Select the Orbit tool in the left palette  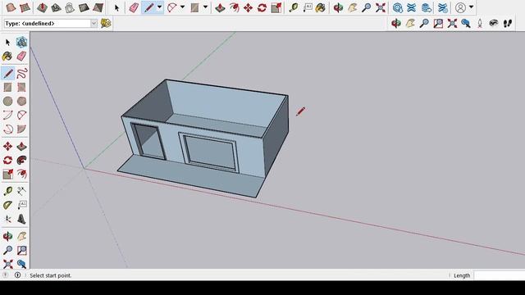point(7,237)
